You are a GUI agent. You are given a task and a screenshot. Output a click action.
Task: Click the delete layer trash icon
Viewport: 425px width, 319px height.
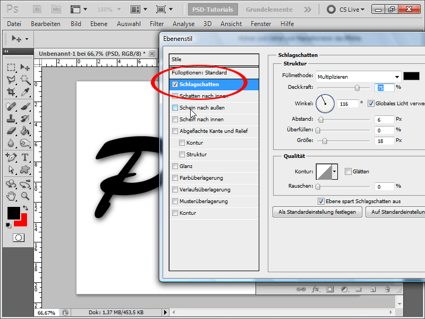pyautogui.click(x=387, y=289)
